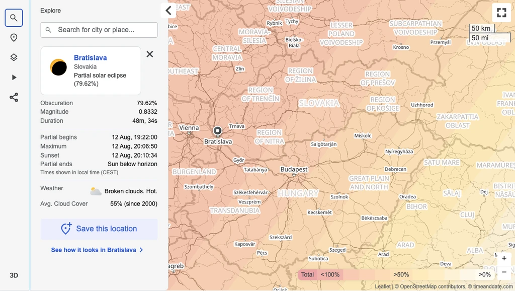Screen dimensions: 515x291
Task: Enter fullscreen map mode
Action: (501, 13)
